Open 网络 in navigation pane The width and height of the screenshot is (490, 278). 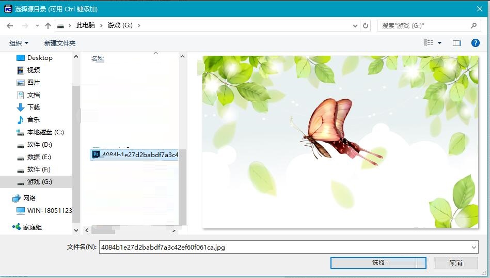click(x=29, y=198)
